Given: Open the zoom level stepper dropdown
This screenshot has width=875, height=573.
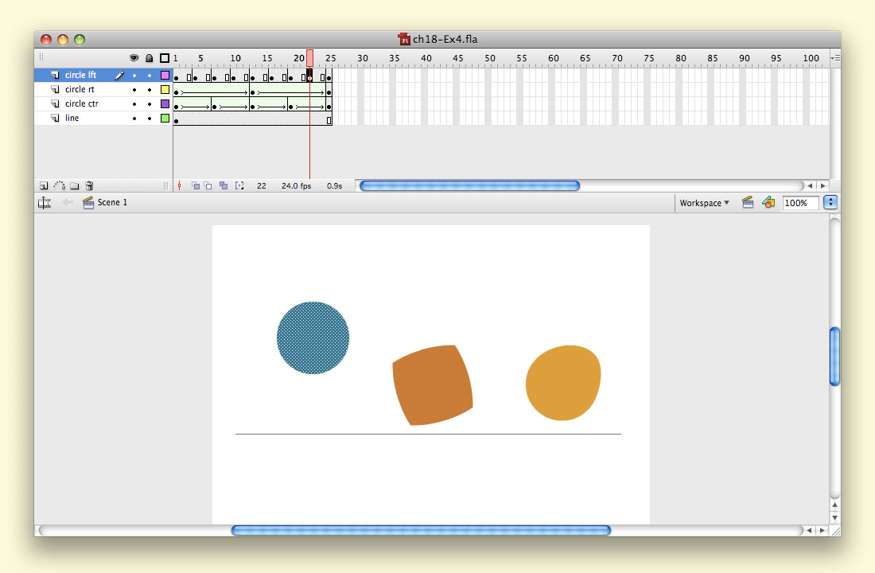Looking at the screenshot, I should point(831,203).
